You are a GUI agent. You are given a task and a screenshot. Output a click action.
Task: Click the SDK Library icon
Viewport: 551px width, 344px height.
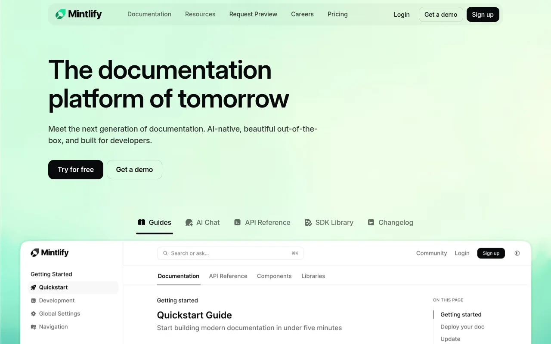(x=308, y=222)
